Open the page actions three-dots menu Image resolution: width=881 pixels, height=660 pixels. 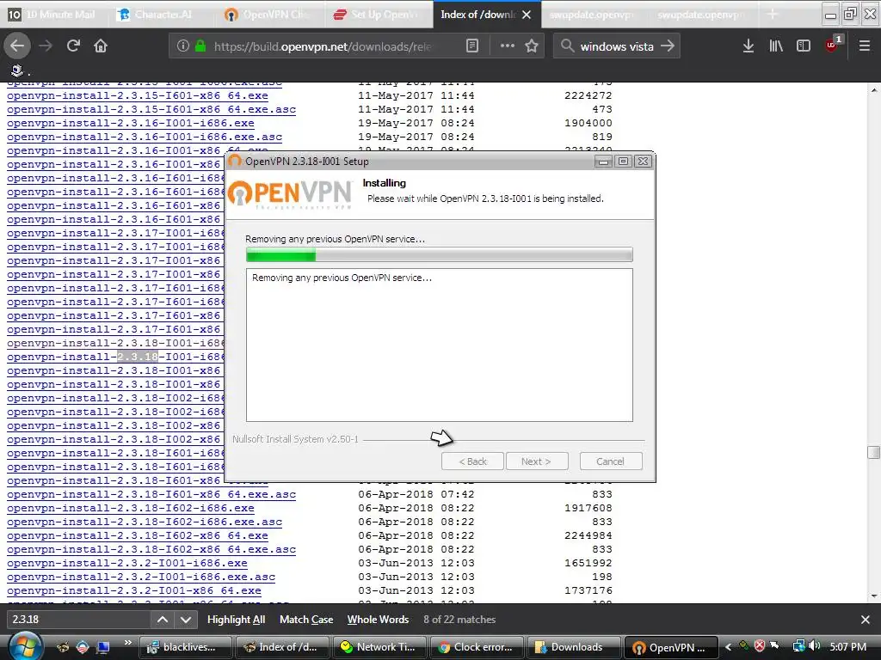508,46
